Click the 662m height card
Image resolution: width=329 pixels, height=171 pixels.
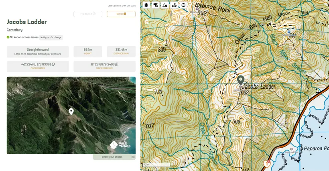pyautogui.click(x=88, y=52)
